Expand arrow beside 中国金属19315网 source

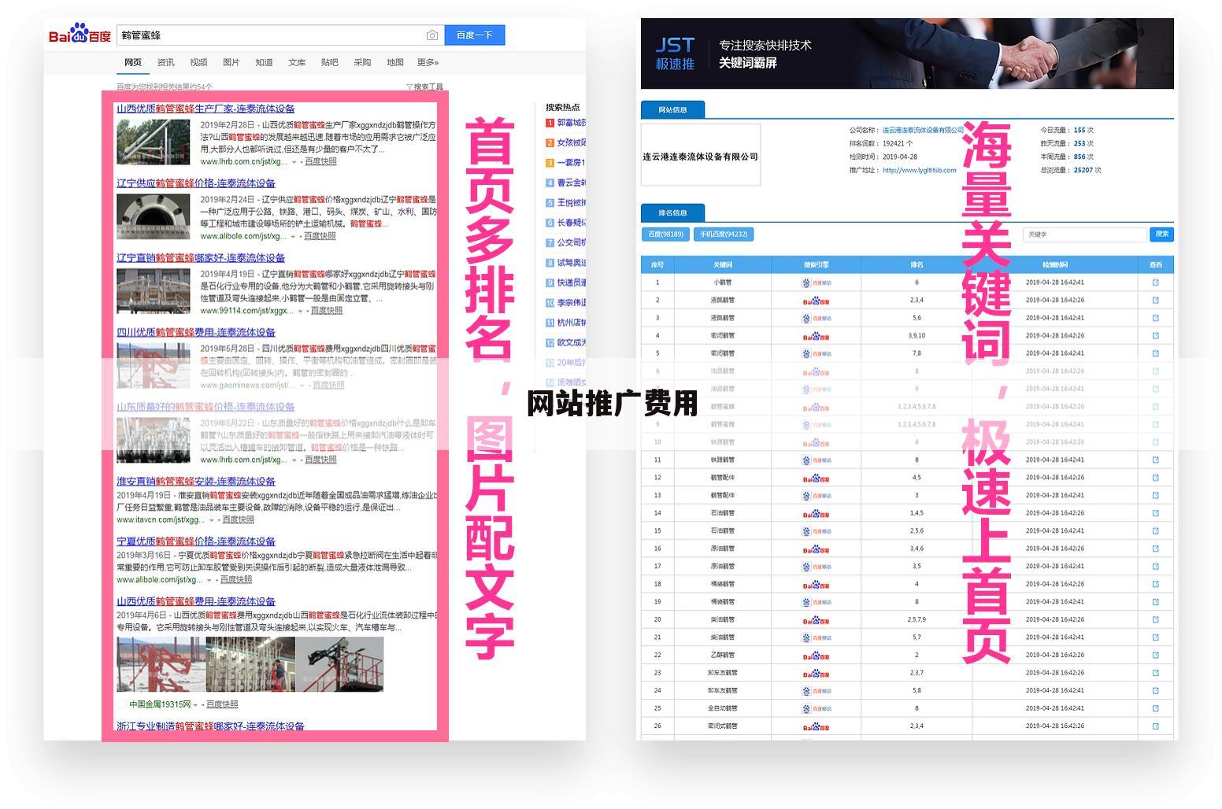[x=196, y=705]
